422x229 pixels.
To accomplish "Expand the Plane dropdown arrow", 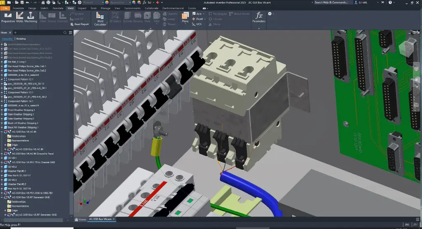I will (x=185, y=24).
